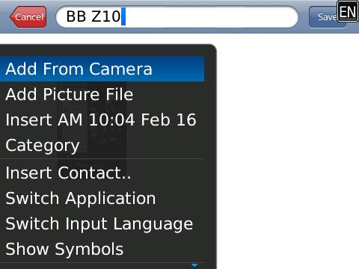Tap the red Cancel arrow button
Viewport: 359px width, 269px height.
(28, 16)
